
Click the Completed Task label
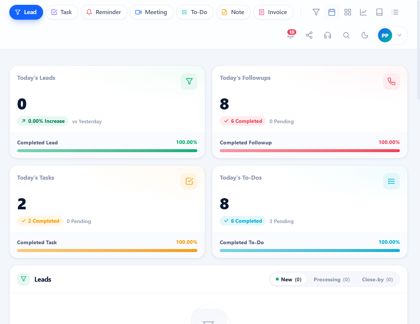click(x=37, y=242)
